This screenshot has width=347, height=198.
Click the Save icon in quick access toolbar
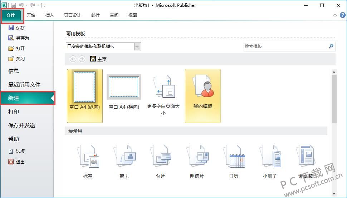pyautogui.click(x=13, y=5)
